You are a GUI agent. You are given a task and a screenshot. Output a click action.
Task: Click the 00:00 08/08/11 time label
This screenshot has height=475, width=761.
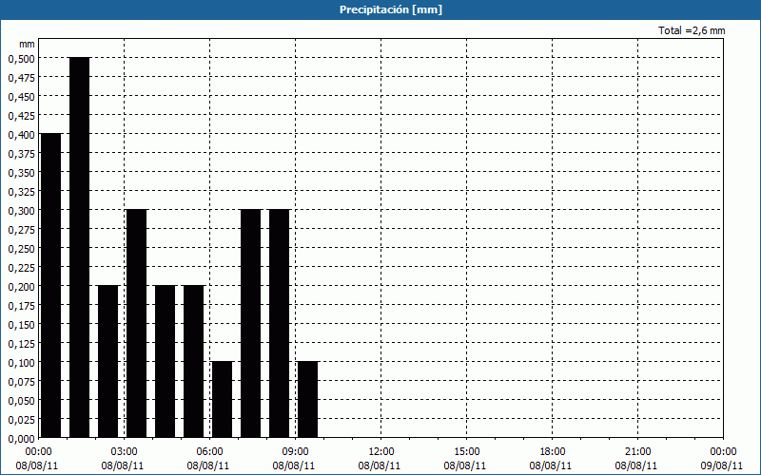click(x=37, y=459)
